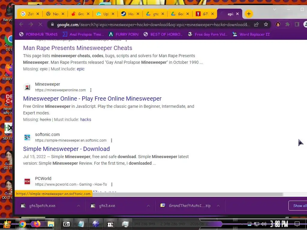Image resolution: width=307 pixels, height=230 pixels.
Task: Open the globe app on taskbar
Action: tap(96, 224)
